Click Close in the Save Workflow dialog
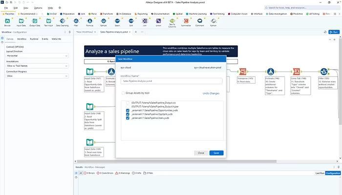Screen dimensions: 342x195 (201, 153)
